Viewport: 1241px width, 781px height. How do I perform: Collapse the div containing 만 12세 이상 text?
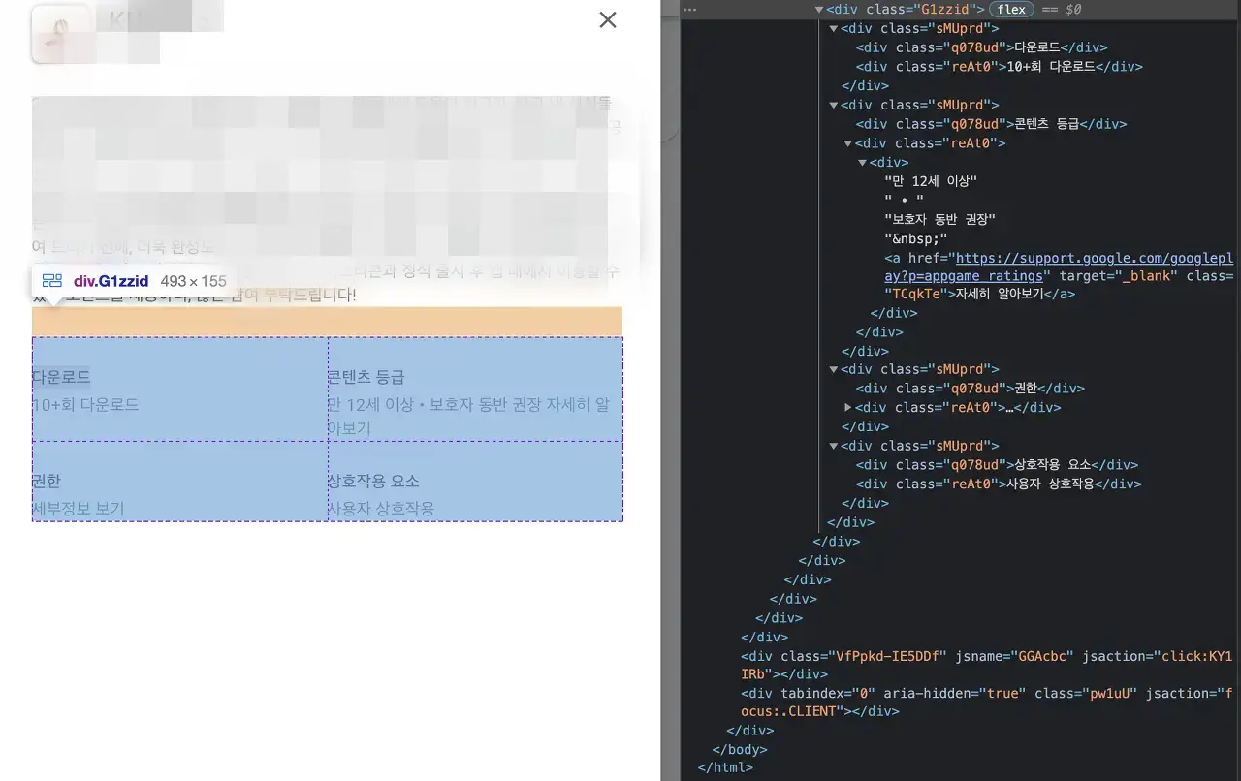click(862, 162)
